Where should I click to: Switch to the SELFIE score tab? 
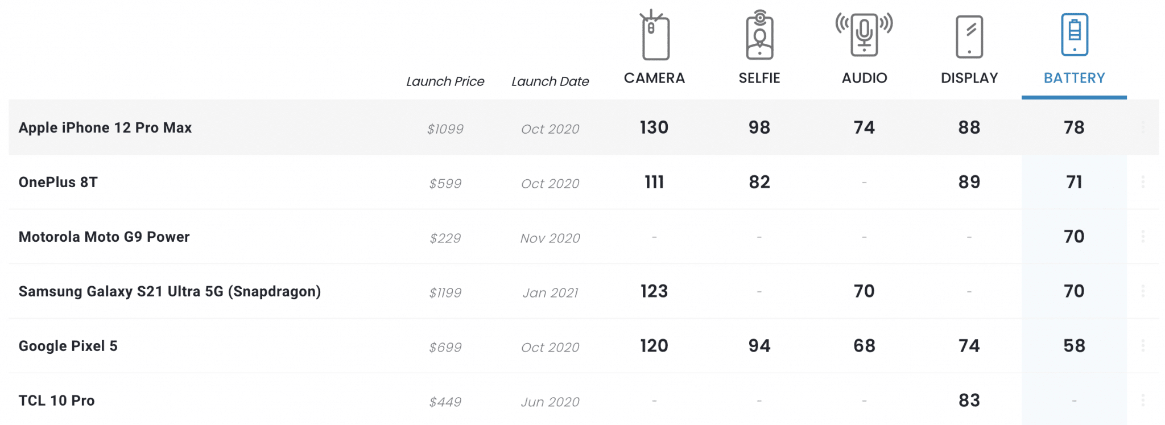point(759,78)
